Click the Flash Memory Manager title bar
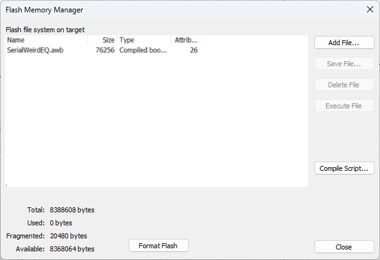 [155, 10]
